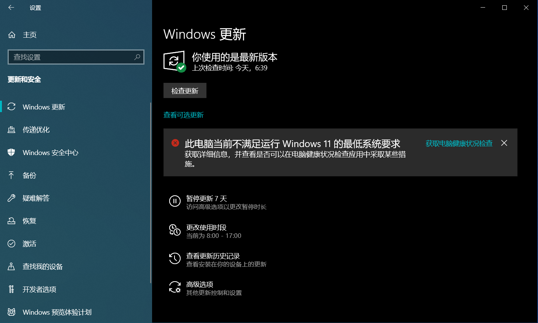This screenshot has height=323, width=538.
Task: Click the upload arrow icon for 备份
Action: tap(11, 175)
